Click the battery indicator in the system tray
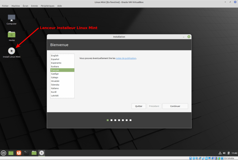This screenshot has height=160, width=238. pyautogui.click(x=228, y=153)
